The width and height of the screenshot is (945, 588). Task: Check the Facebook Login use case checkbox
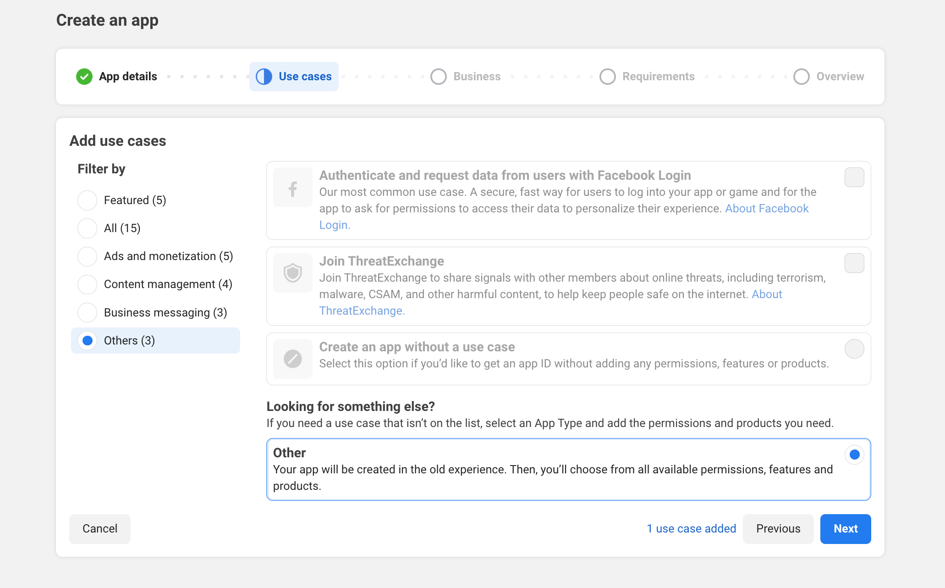854,178
